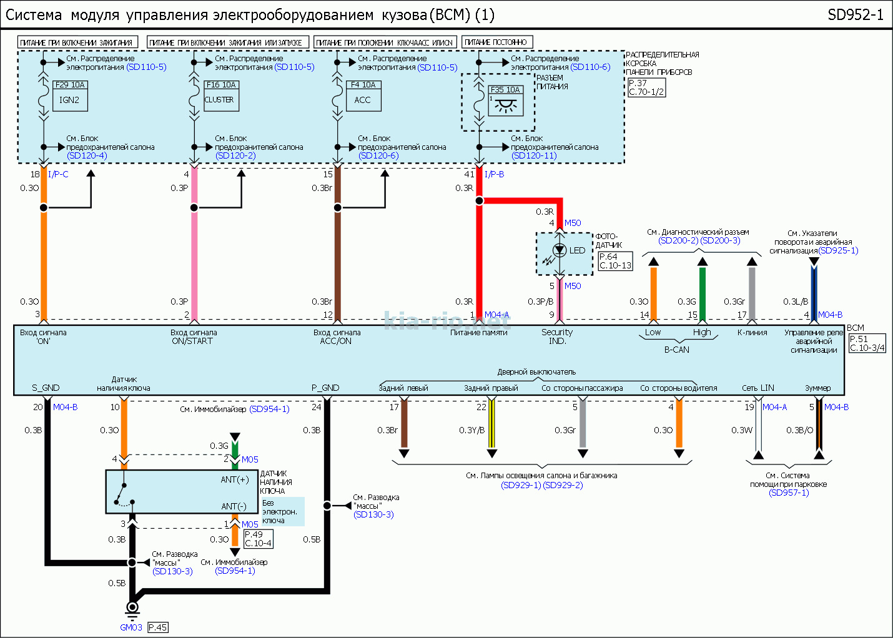This screenshot has width=893, height=638.
Task: Select the M04-B label beside pin 20
Action: pyautogui.click(x=66, y=407)
